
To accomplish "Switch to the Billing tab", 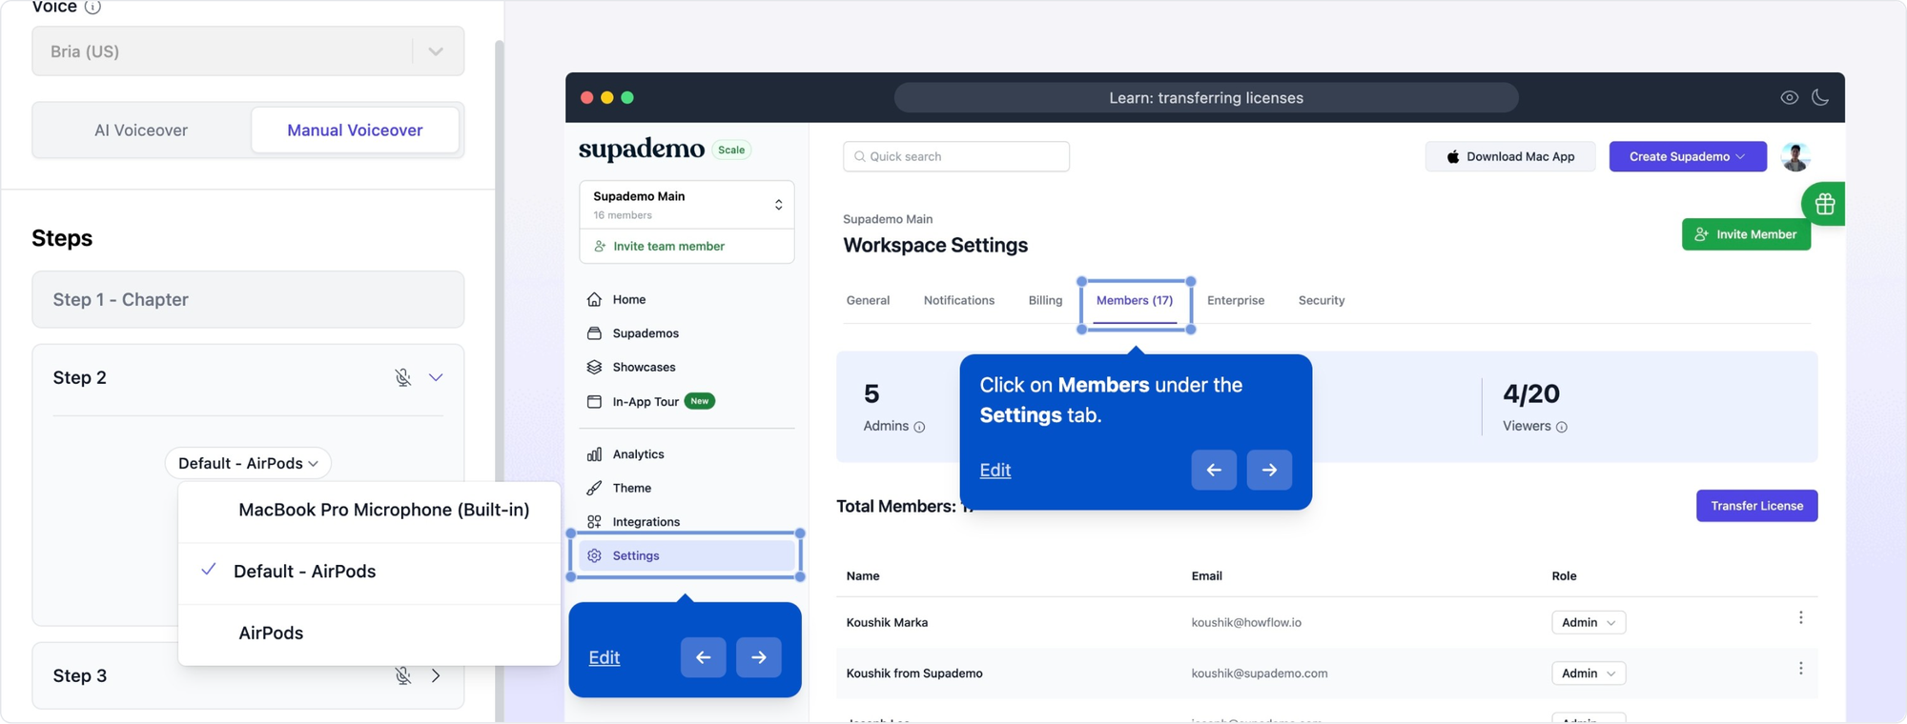I will (x=1045, y=300).
